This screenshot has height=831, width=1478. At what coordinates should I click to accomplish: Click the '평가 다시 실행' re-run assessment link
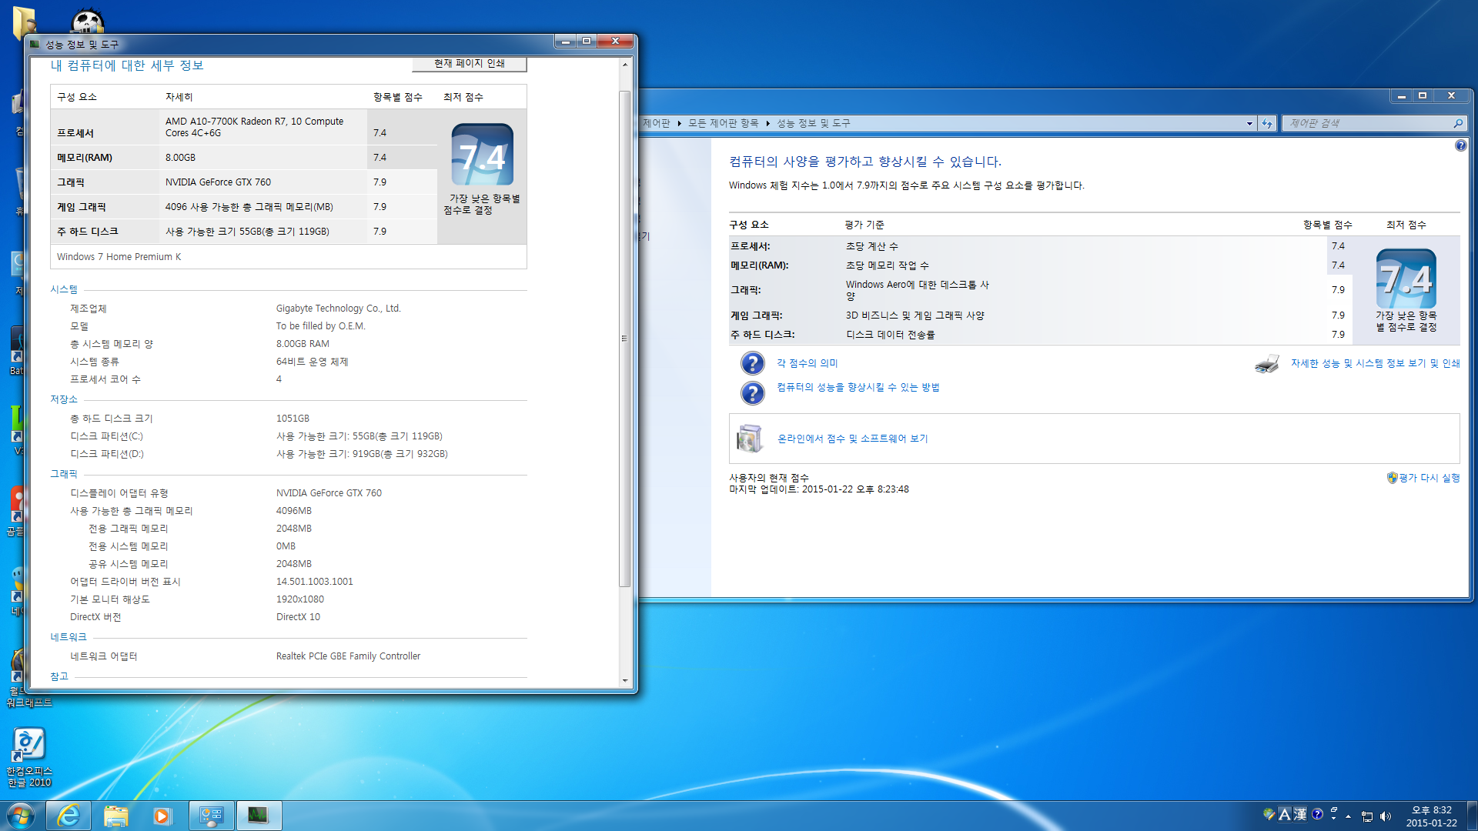pos(1429,478)
